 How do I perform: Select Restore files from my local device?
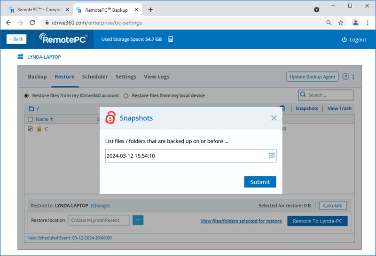pyautogui.click(x=126, y=96)
